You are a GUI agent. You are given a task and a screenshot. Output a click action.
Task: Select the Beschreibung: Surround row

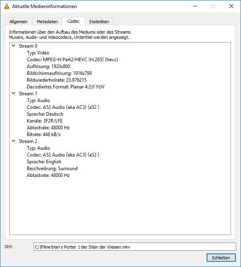[52, 169]
